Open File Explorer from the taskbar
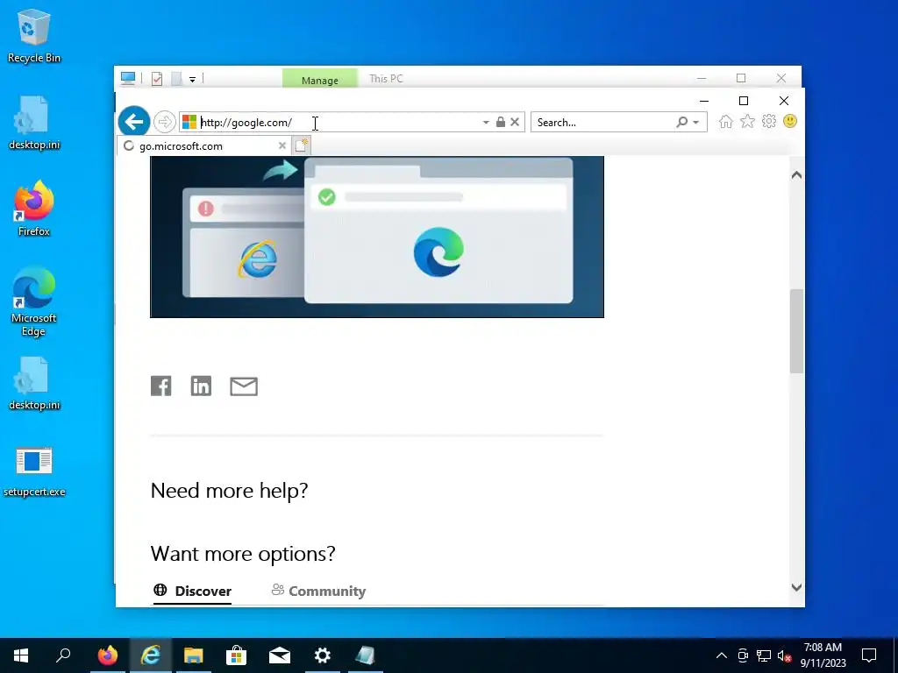 tap(194, 655)
